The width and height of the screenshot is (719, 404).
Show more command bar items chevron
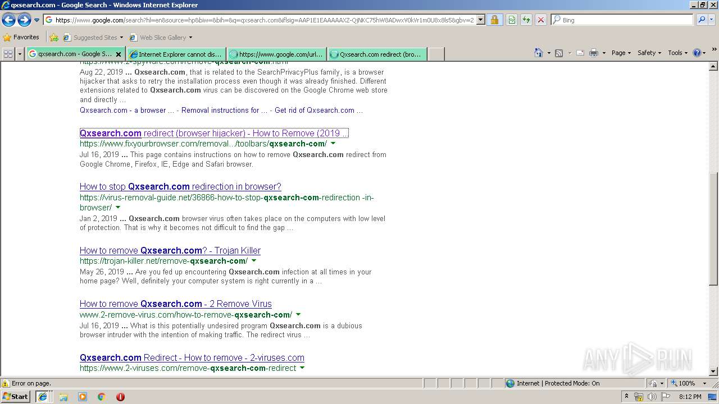(715, 50)
